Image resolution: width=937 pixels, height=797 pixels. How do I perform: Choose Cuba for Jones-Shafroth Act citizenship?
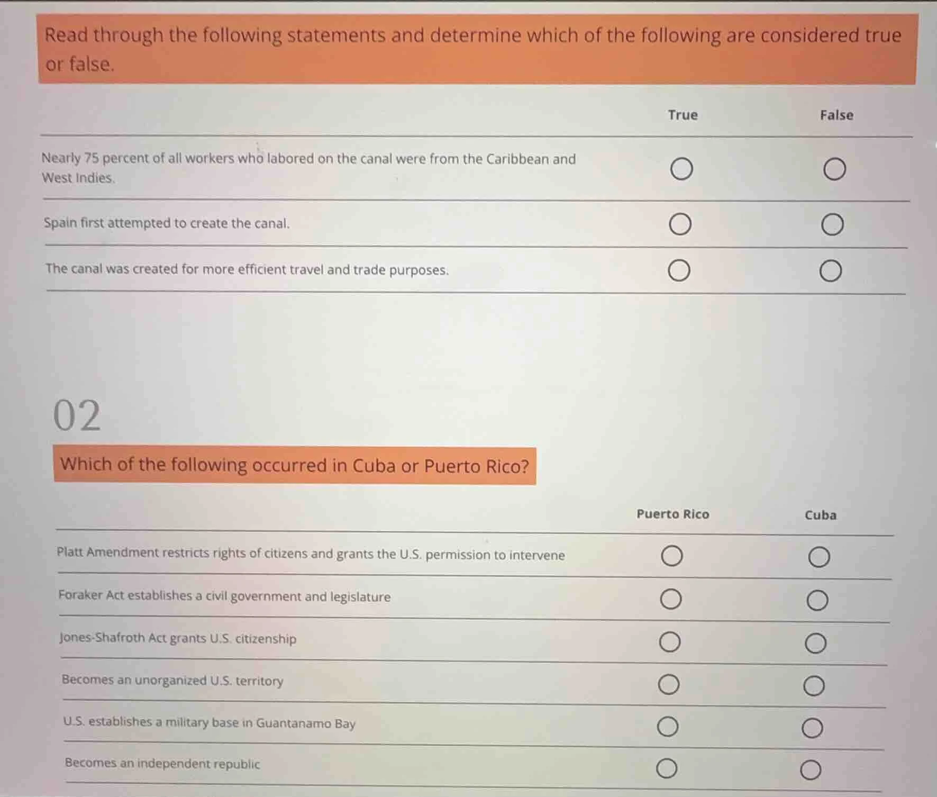click(816, 644)
